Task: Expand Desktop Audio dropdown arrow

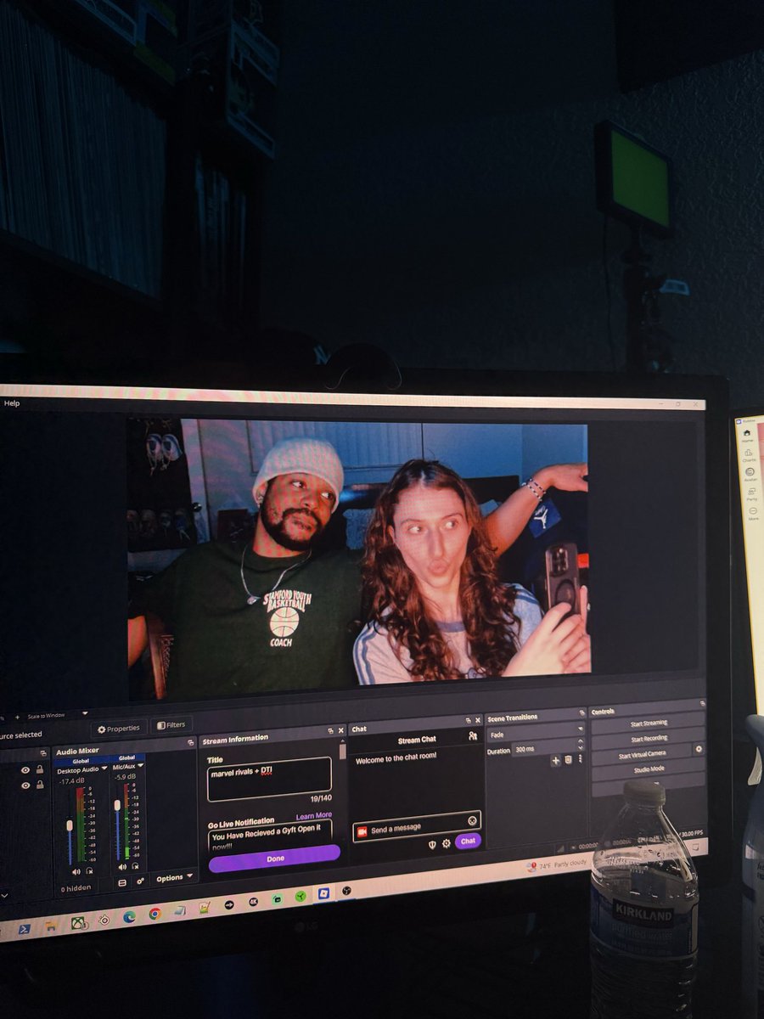Action: point(104,768)
